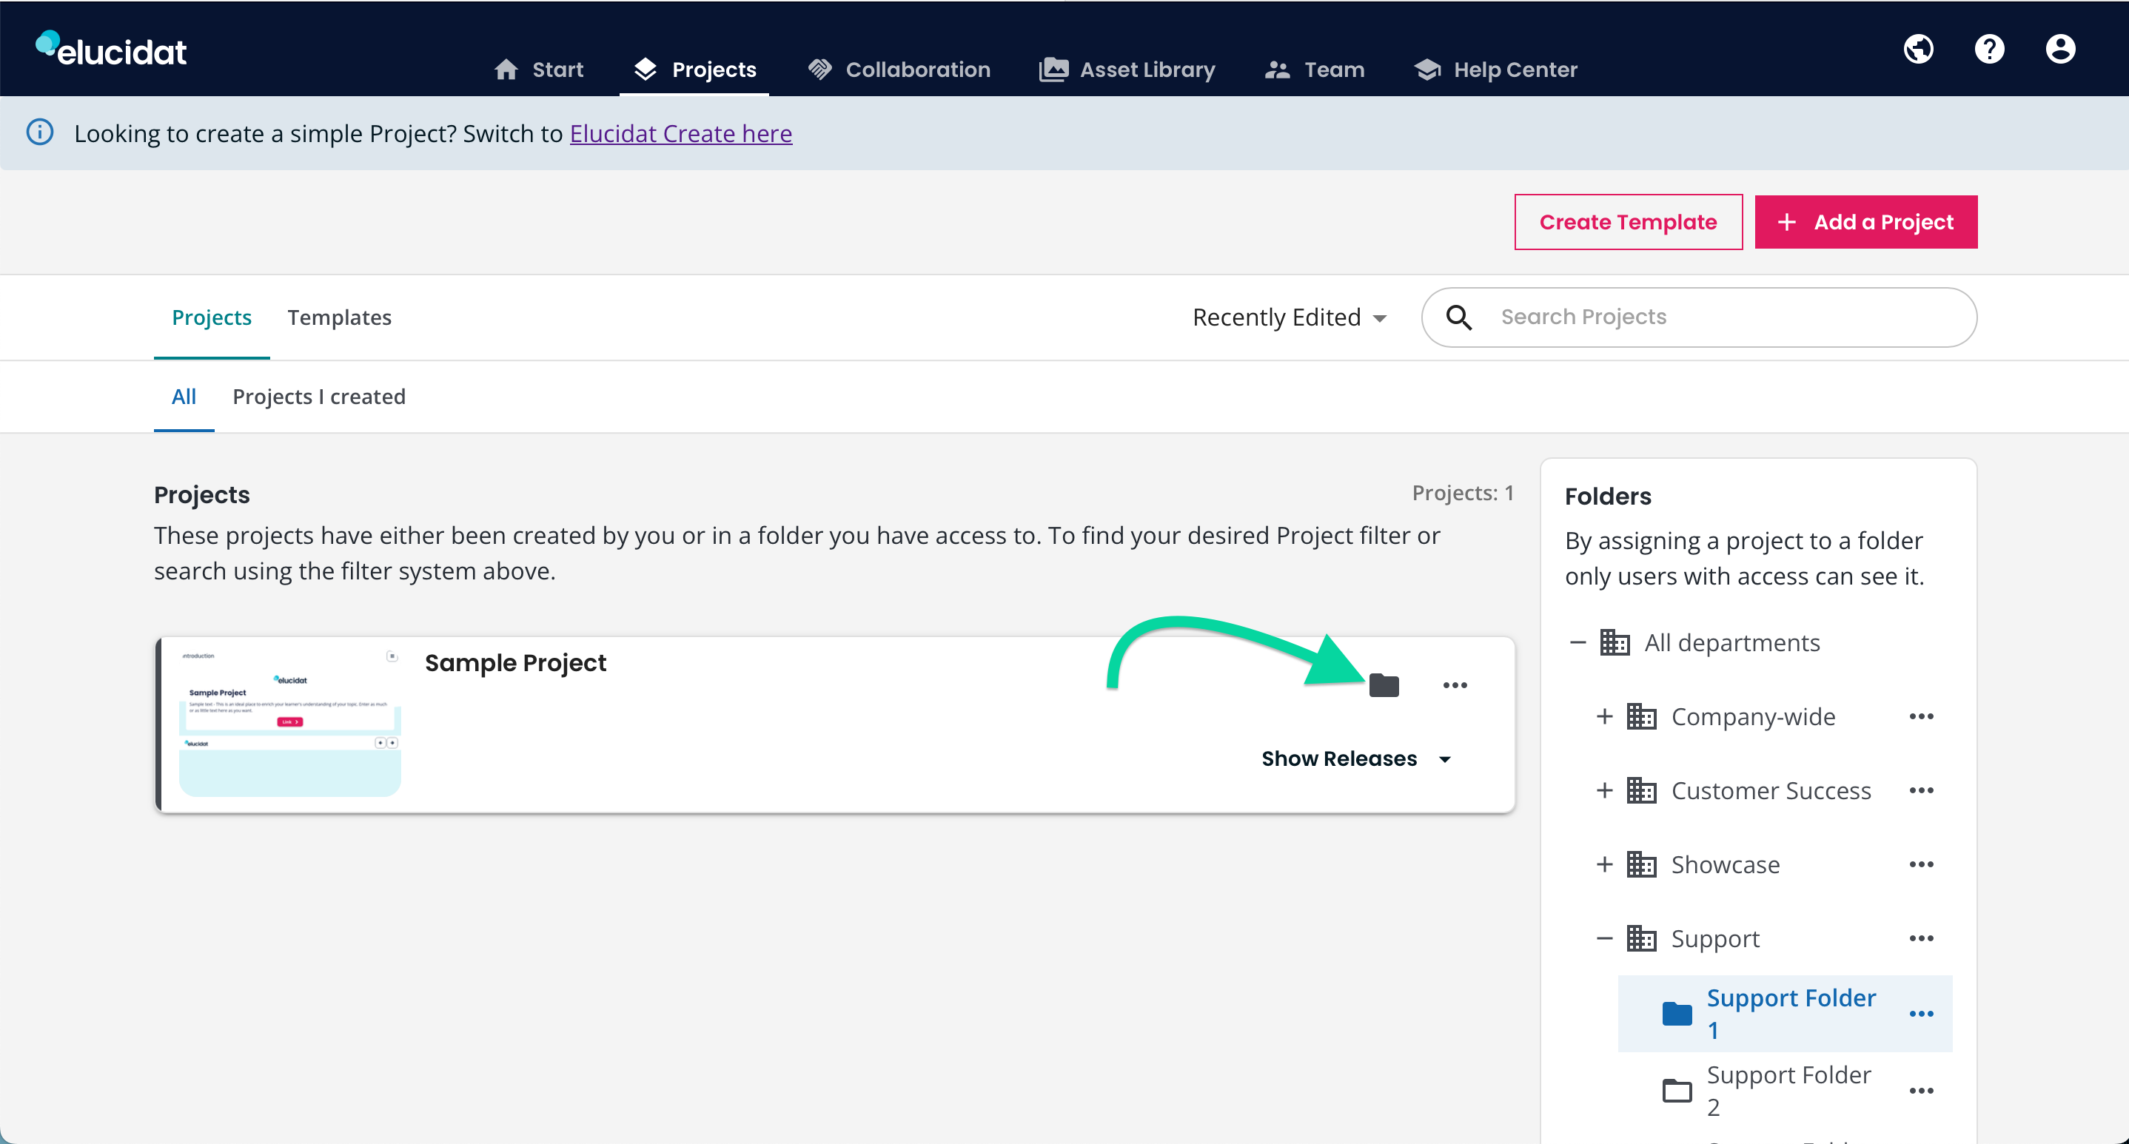Switch to the Templates tab

(339, 317)
